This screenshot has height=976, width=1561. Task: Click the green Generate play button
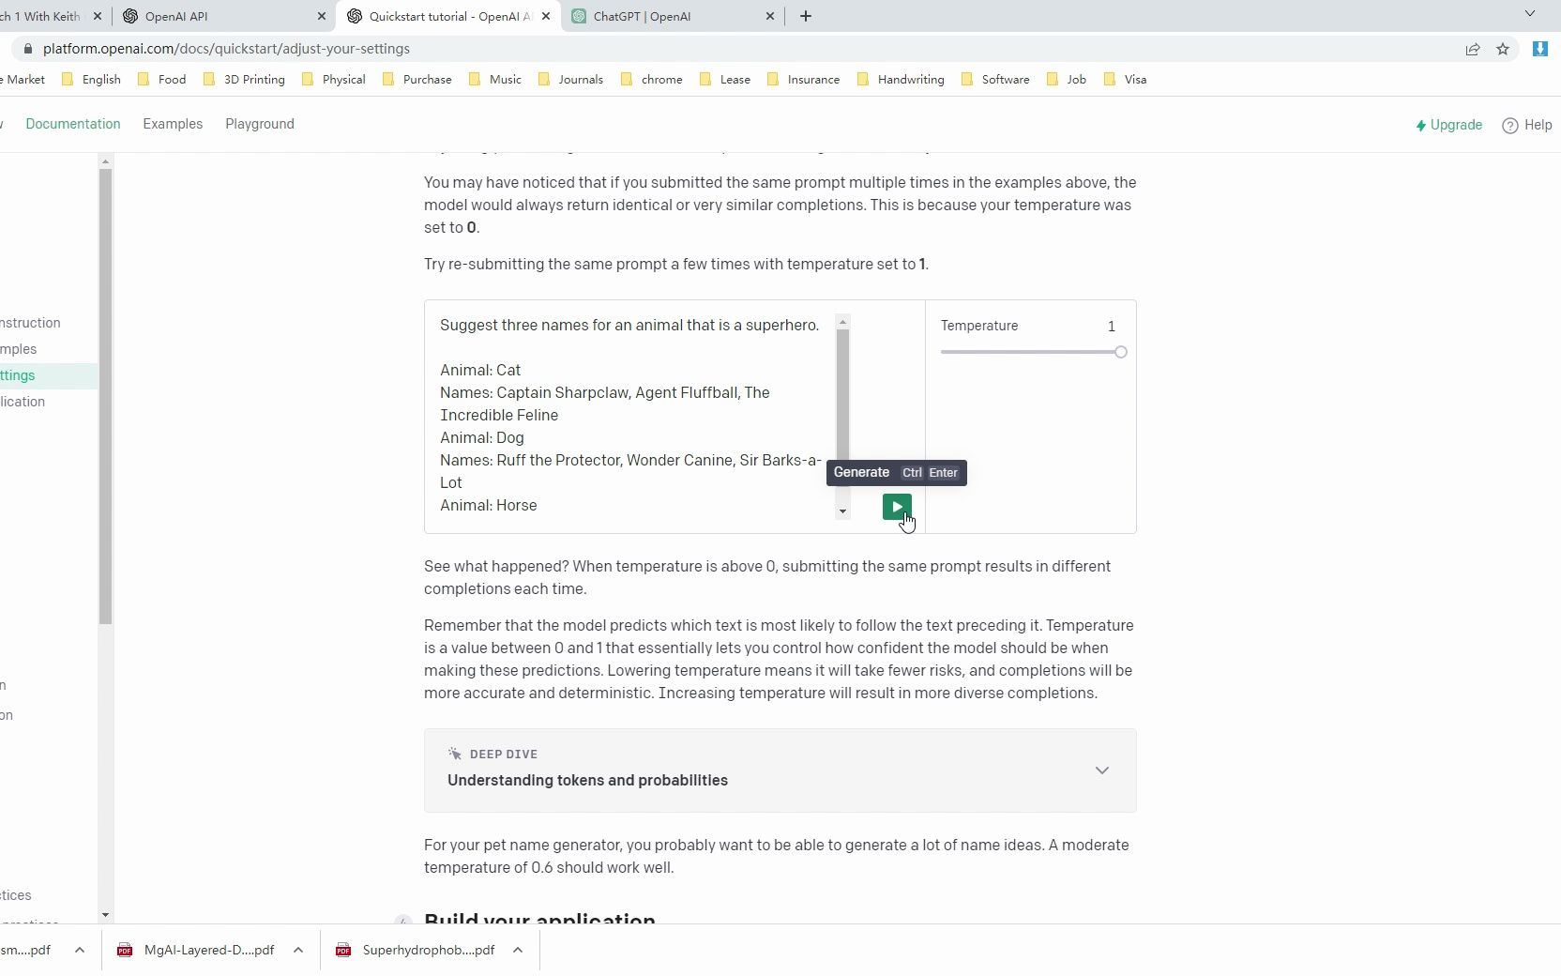[897, 507]
